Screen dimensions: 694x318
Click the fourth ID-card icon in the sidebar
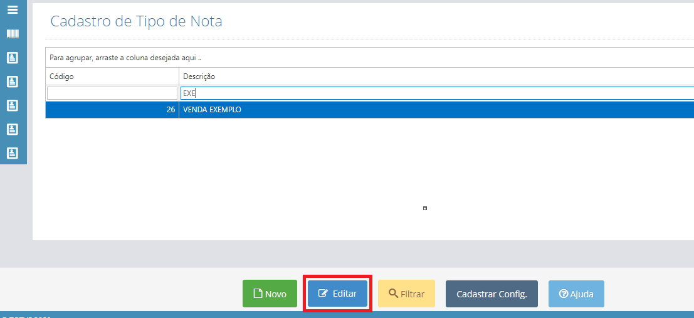pyautogui.click(x=13, y=129)
